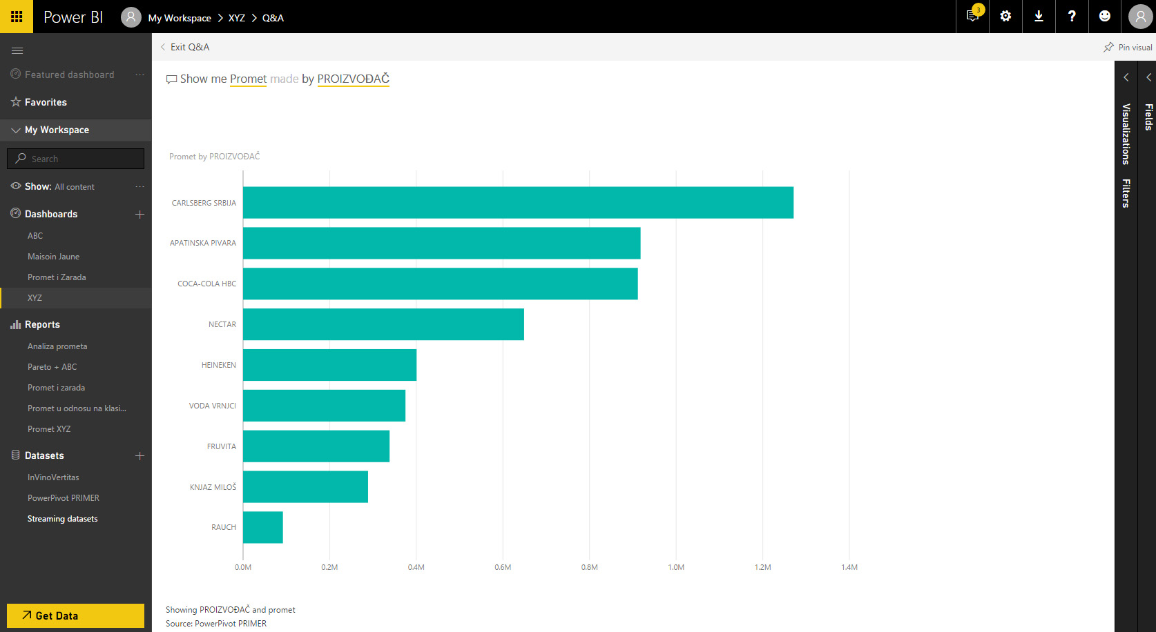Viewport: 1156px width, 632px height.
Task: Collapse navigation pane with hamburger icon
Action: pos(17,50)
